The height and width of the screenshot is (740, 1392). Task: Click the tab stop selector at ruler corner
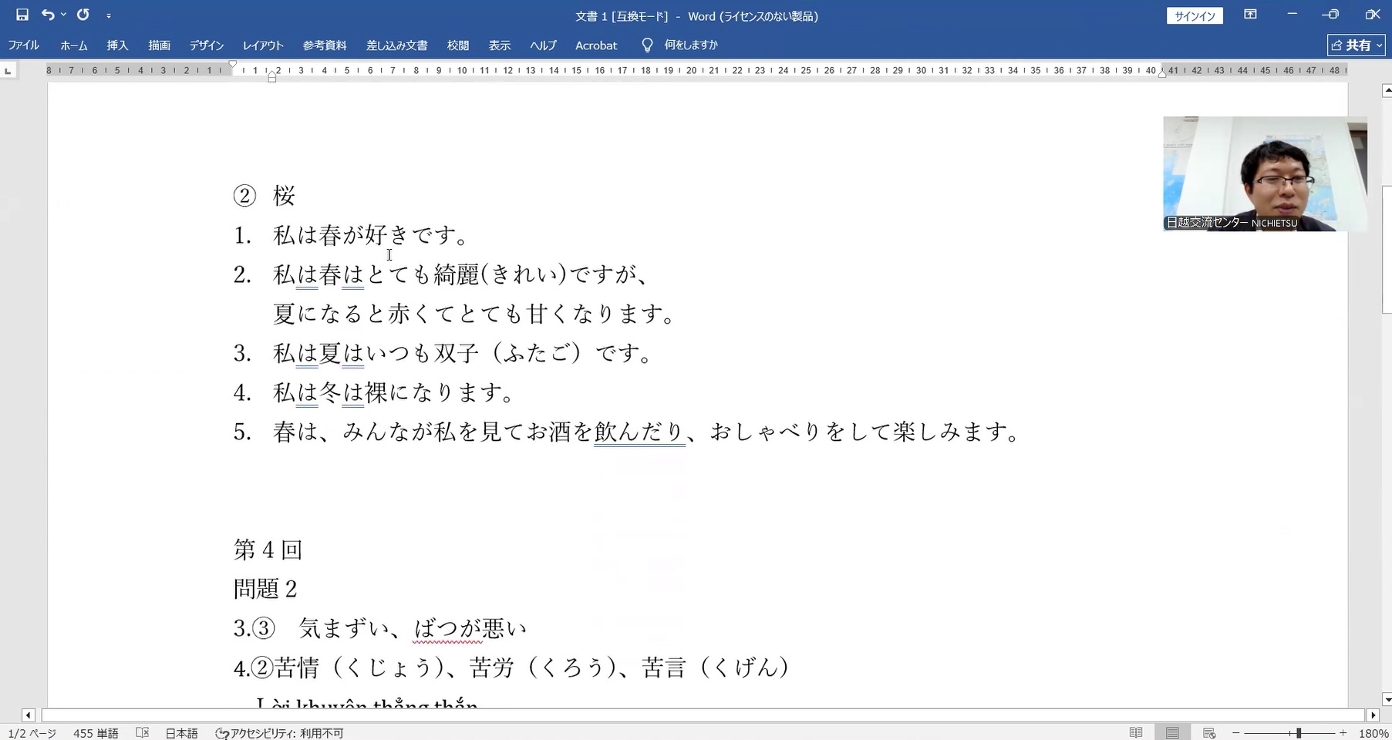point(8,71)
